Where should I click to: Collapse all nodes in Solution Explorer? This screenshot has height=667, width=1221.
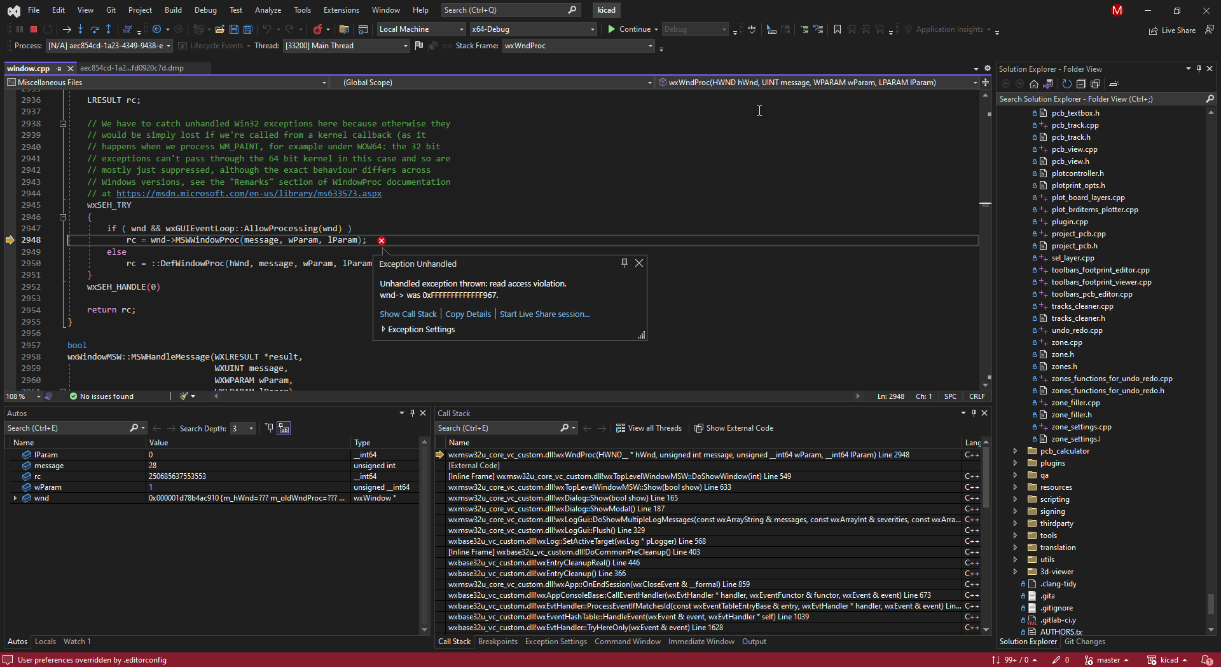[1081, 84]
